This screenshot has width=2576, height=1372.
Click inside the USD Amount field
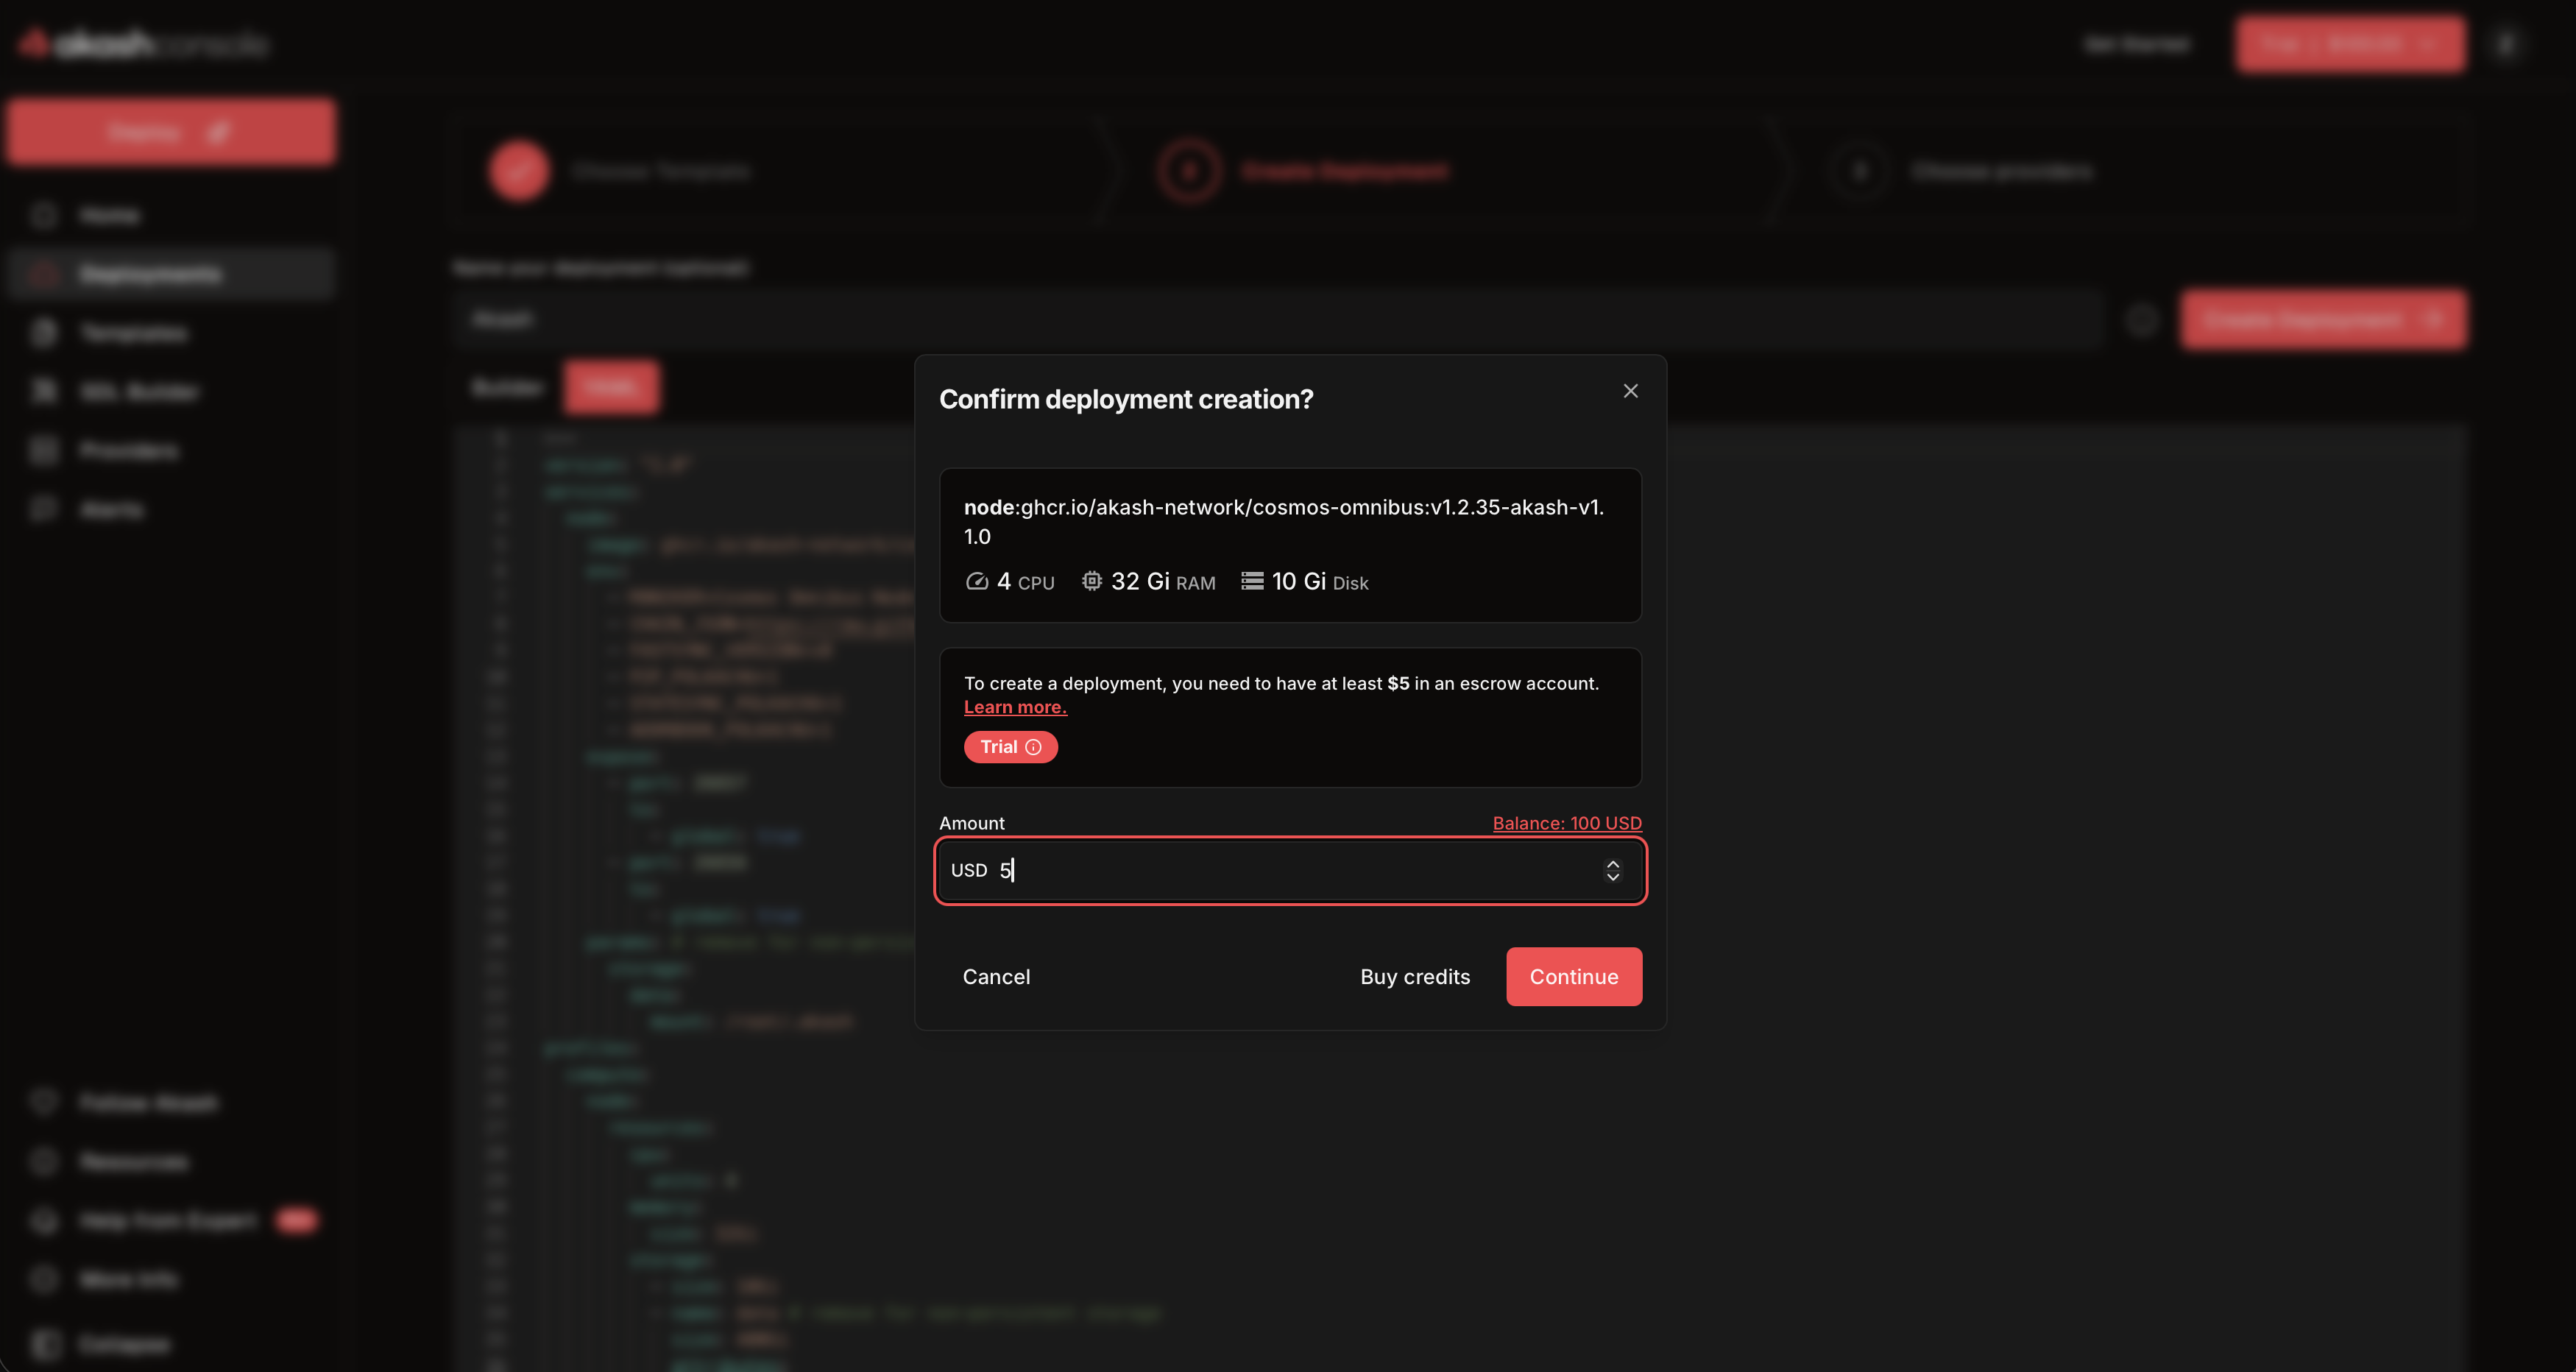(1290, 870)
